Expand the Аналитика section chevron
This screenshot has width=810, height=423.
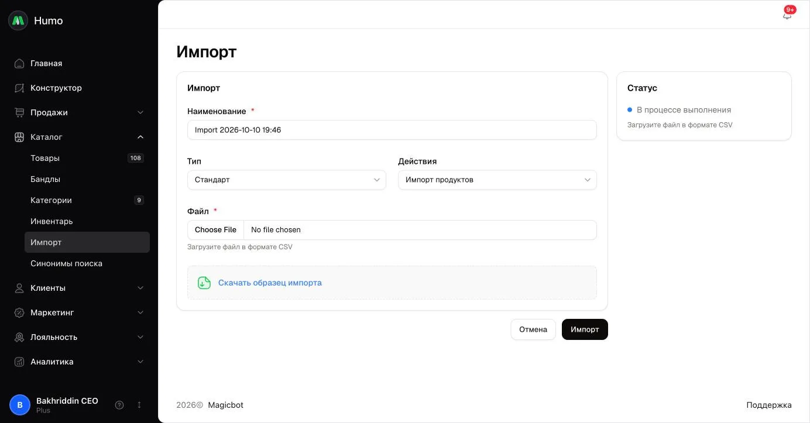(x=140, y=362)
